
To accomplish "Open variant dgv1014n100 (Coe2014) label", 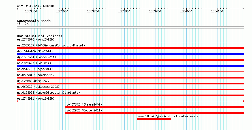I will tap(35, 51).
